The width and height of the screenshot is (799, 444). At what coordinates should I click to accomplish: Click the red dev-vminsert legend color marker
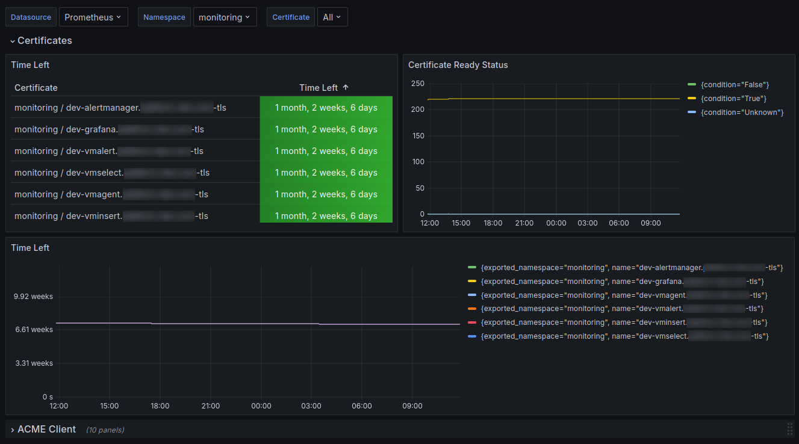[x=472, y=322]
